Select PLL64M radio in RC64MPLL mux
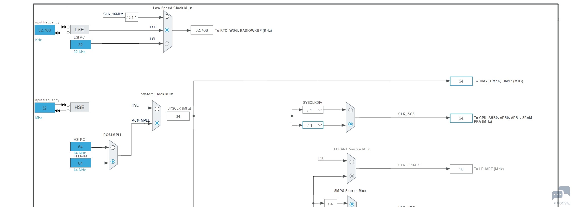This screenshot has height=207, width=572. (x=113, y=162)
